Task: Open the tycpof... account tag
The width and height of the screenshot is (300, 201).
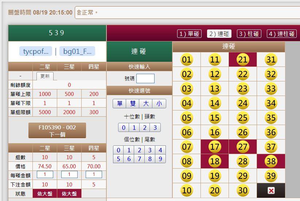Action: click(36, 51)
